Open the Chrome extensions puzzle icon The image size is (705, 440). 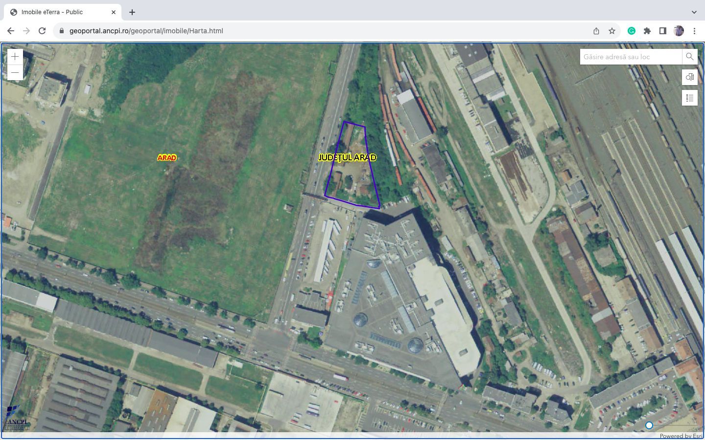pyautogui.click(x=647, y=30)
